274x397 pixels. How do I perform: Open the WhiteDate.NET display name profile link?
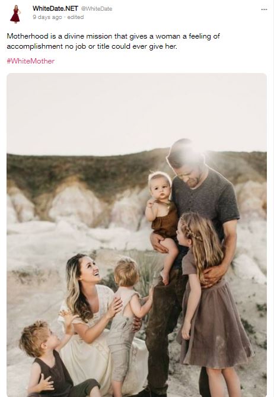pos(55,8)
